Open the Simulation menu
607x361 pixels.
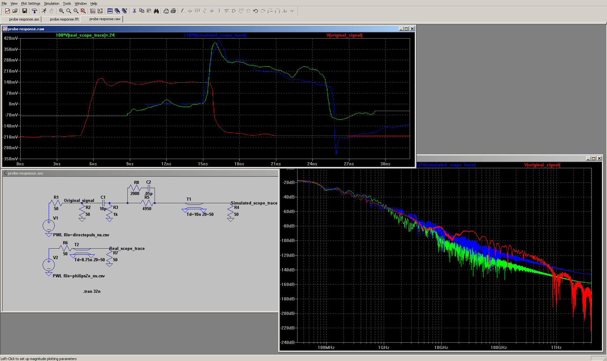[x=51, y=3]
